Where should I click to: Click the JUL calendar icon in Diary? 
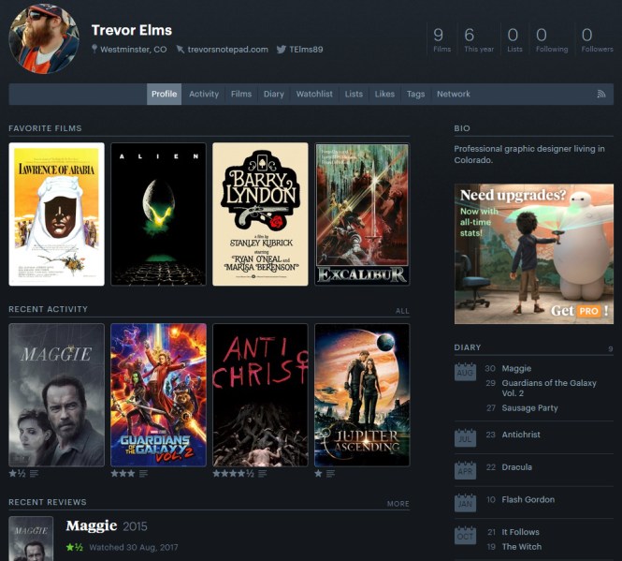[x=465, y=436]
